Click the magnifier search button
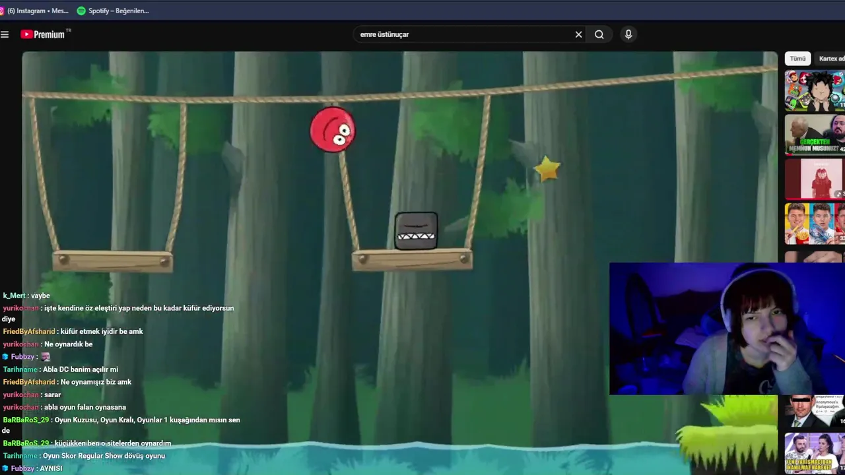The width and height of the screenshot is (845, 475). [599, 34]
